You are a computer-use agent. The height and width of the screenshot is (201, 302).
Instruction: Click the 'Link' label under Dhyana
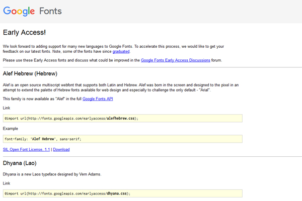pyautogui.click(x=7, y=183)
